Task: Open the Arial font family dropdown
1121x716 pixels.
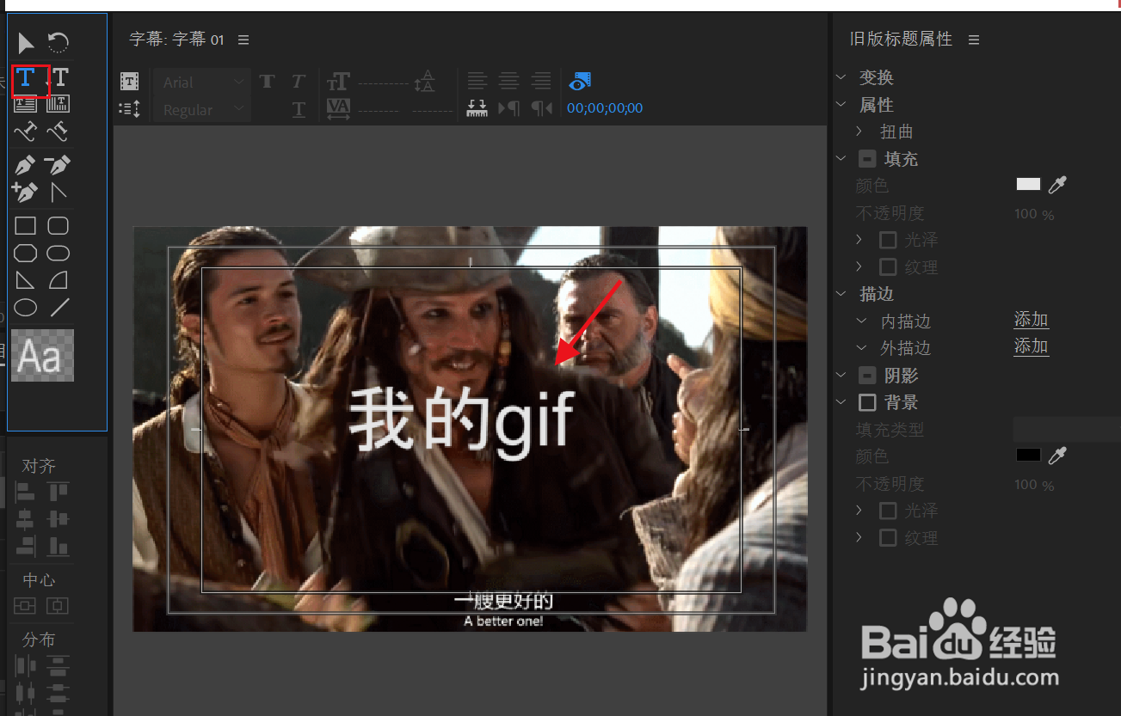Action: pos(203,83)
